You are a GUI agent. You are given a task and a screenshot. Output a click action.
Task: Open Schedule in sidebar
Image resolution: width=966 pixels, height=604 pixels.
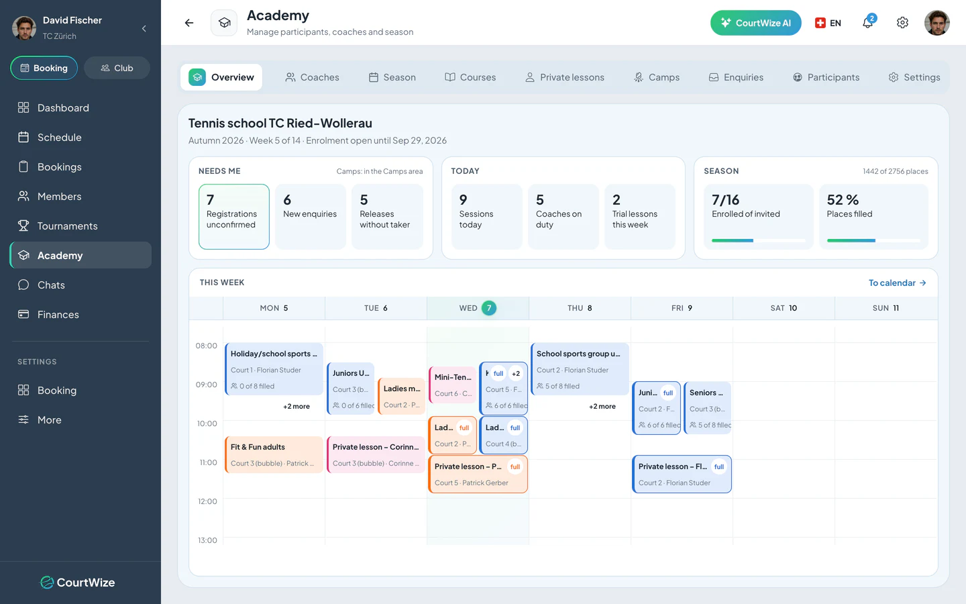point(80,137)
